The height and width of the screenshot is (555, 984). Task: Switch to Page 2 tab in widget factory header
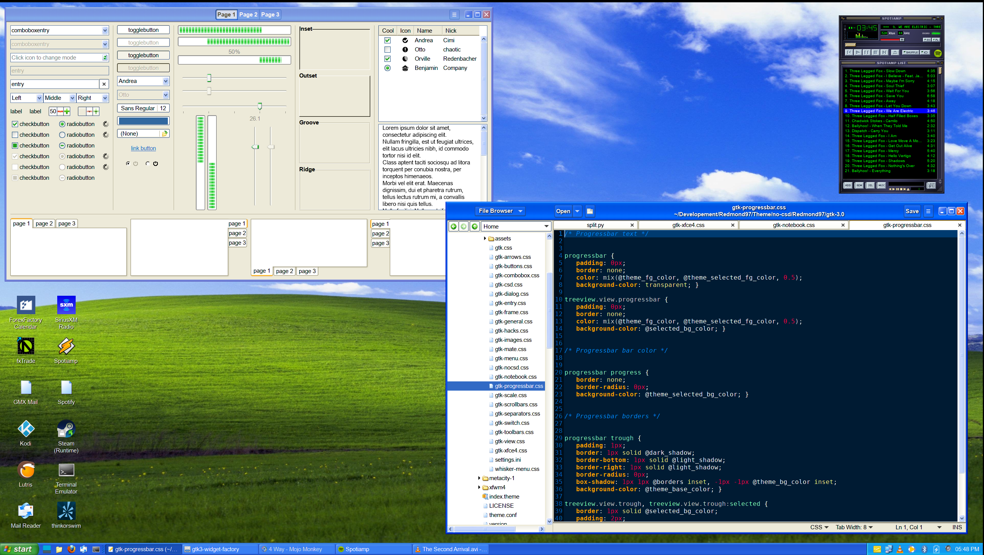(x=248, y=15)
